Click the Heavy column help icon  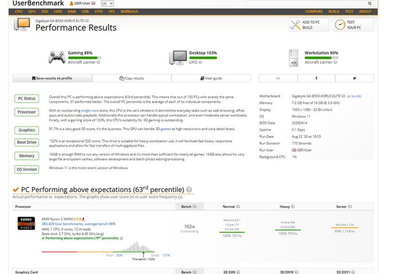coord(293,206)
